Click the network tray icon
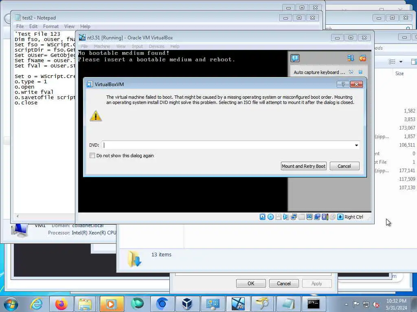The width and height of the screenshot is (417, 312). [x=366, y=304]
